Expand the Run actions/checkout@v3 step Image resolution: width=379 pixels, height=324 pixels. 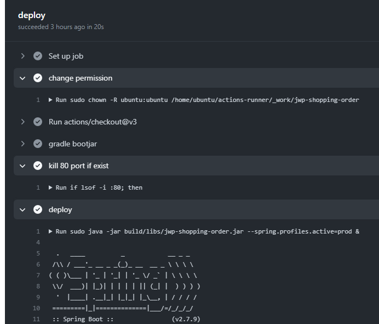click(x=22, y=122)
